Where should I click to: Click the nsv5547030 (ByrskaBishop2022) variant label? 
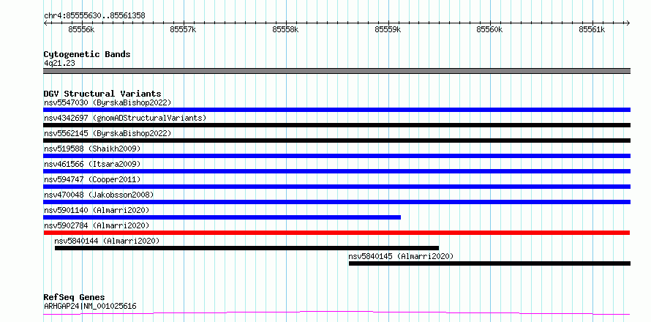point(108,102)
